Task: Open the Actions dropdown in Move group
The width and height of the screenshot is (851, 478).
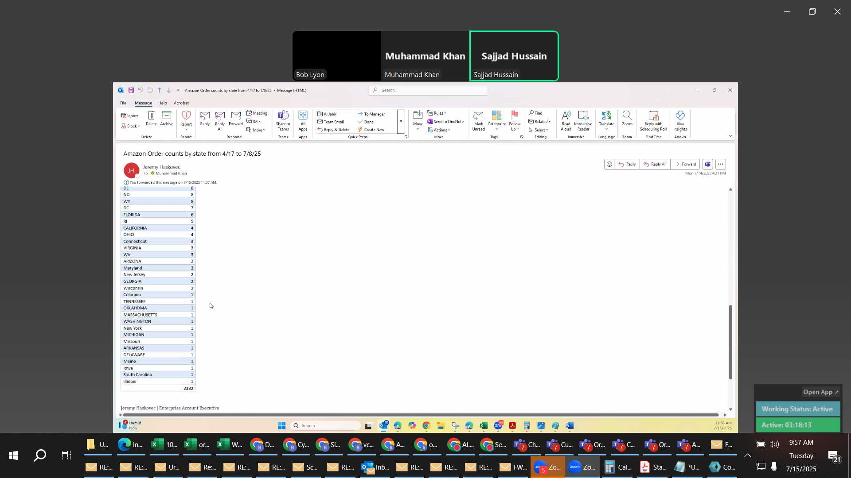Action: (439, 130)
